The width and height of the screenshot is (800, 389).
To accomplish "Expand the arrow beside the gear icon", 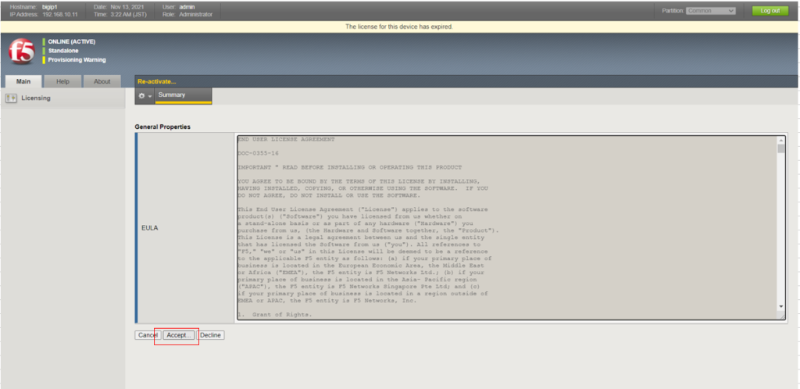I will point(150,96).
